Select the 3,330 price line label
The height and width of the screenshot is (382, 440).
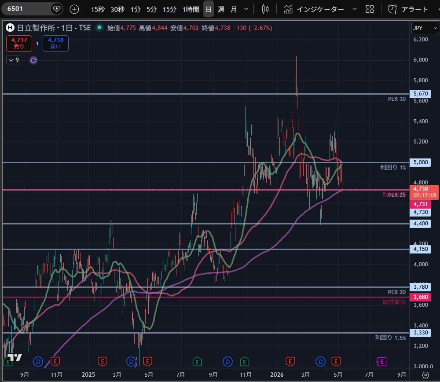tap(420, 333)
